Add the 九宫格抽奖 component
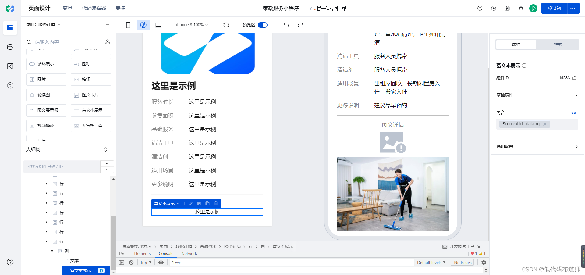The width and height of the screenshot is (585, 275). pyautogui.click(x=91, y=126)
